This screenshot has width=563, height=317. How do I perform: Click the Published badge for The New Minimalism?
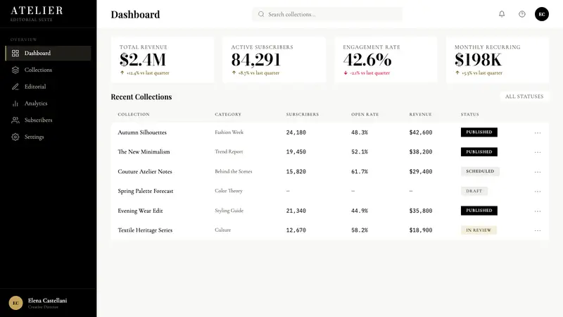479,151
